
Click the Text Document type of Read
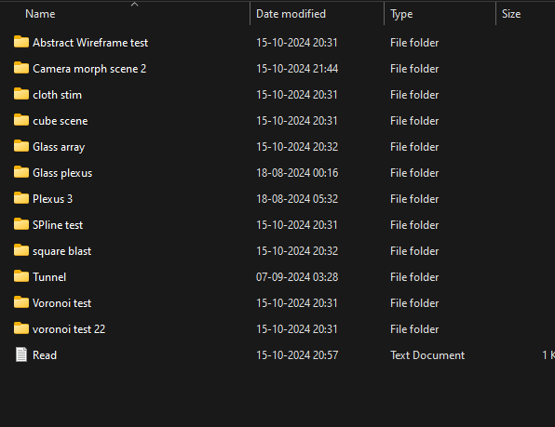click(x=427, y=355)
